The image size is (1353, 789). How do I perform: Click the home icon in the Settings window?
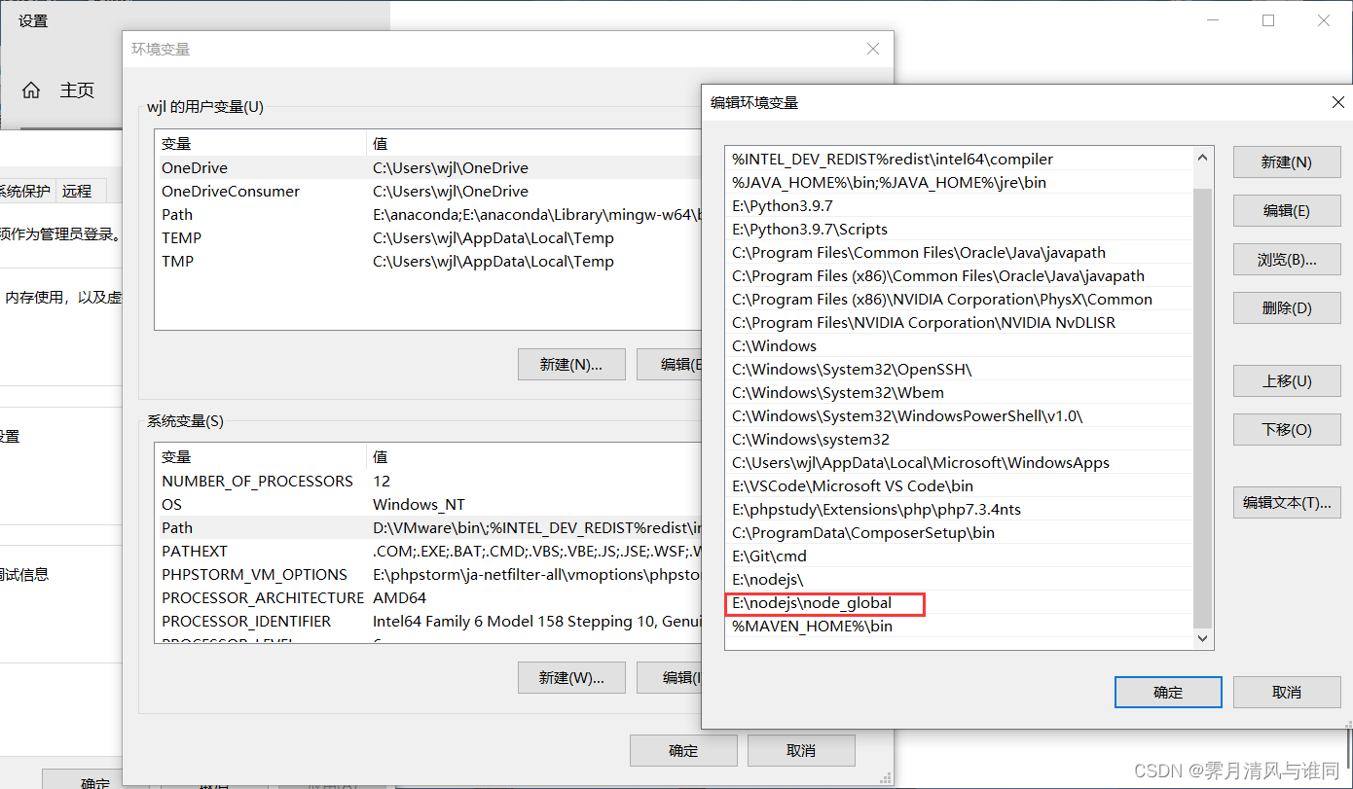click(x=31, y=90)
